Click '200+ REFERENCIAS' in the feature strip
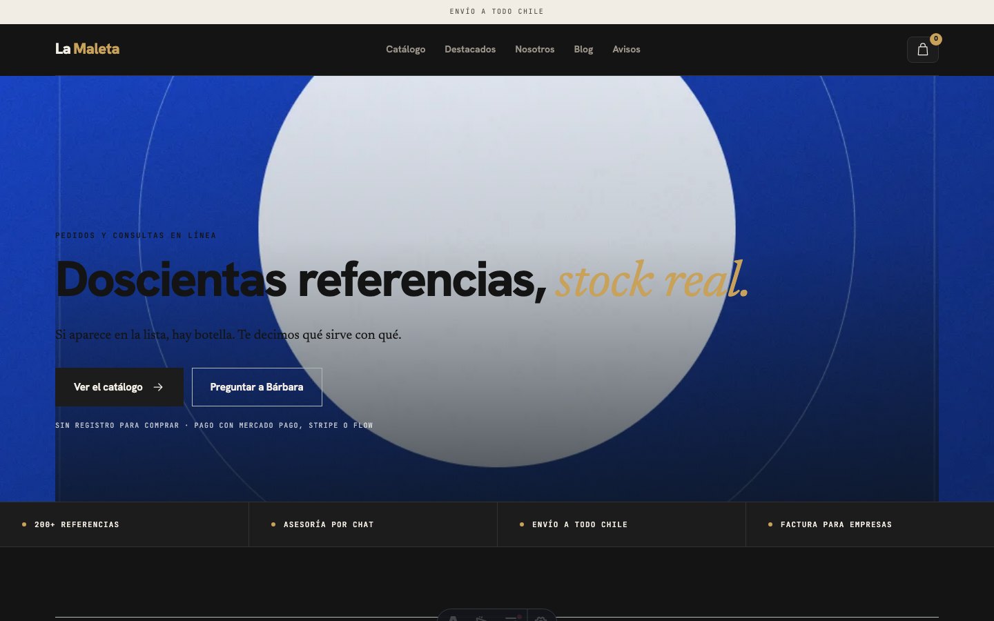Image resolution: width=994 pixels, height=621 pixels. (x=77, y=524)
